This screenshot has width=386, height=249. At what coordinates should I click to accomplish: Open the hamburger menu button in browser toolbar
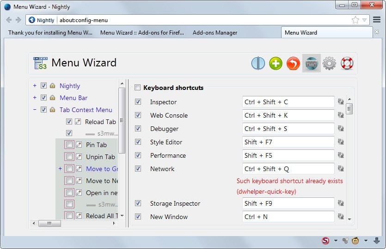(377, 20)
